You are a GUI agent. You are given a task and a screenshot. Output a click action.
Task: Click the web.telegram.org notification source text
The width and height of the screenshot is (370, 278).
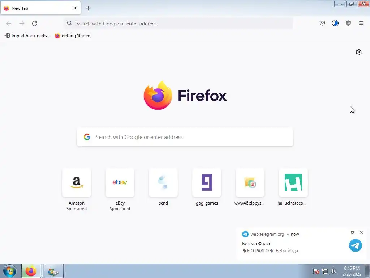267,234
